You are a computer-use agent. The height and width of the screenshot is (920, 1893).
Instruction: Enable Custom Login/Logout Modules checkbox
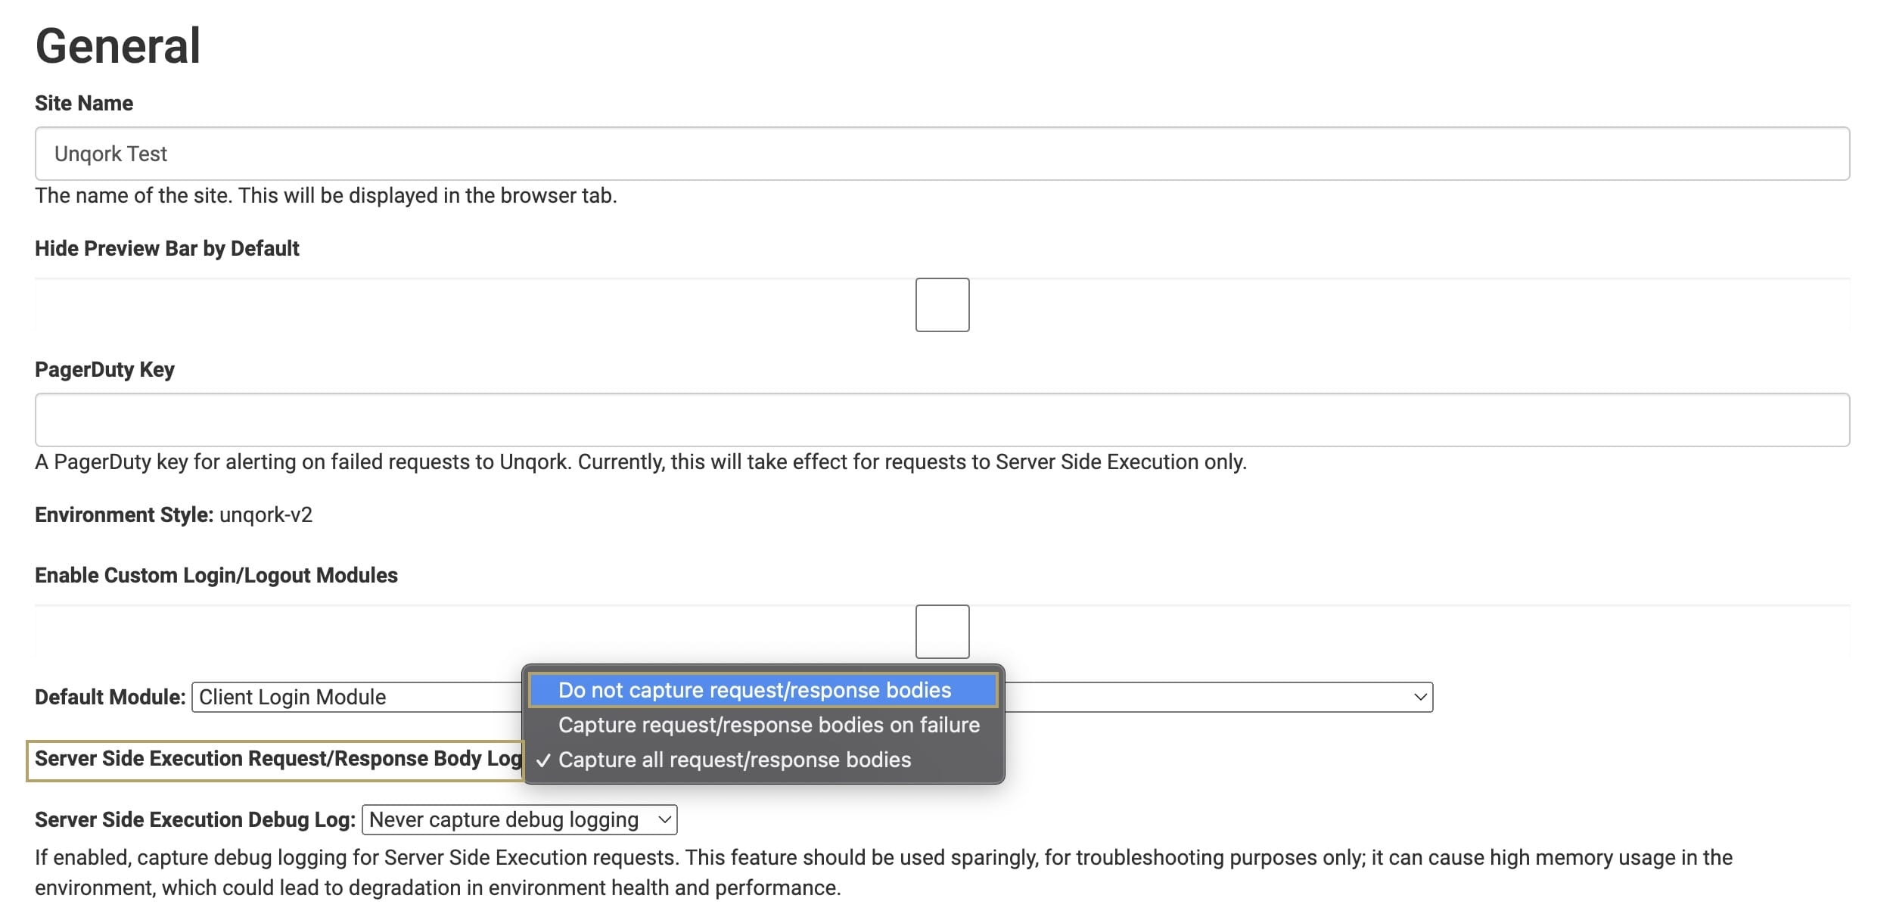pos(942,632)
